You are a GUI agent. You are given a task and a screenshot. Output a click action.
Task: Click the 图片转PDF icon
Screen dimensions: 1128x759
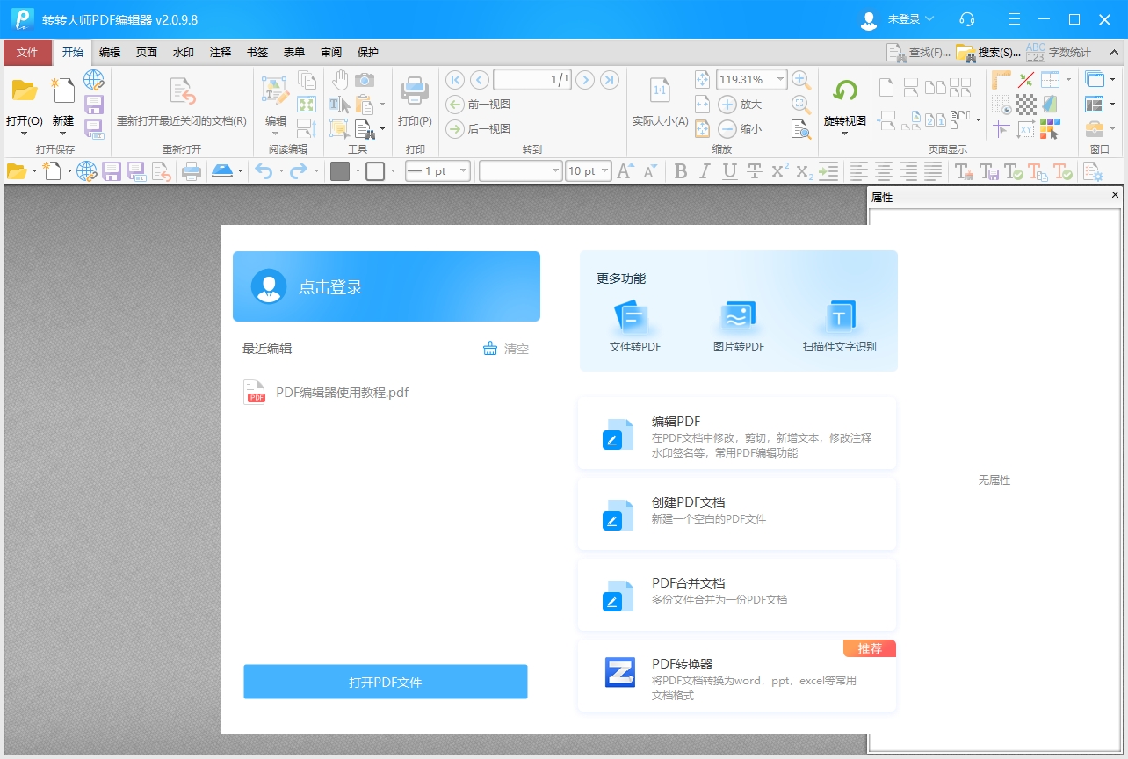pyautogui.click(x=738, y=316)
